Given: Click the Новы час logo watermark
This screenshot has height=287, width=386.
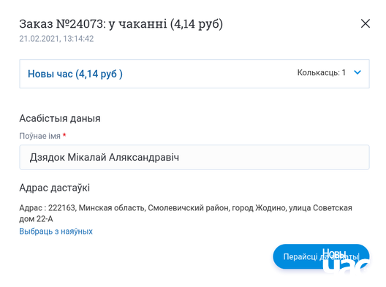Looking at the screenshot, I should coord(347,261).
